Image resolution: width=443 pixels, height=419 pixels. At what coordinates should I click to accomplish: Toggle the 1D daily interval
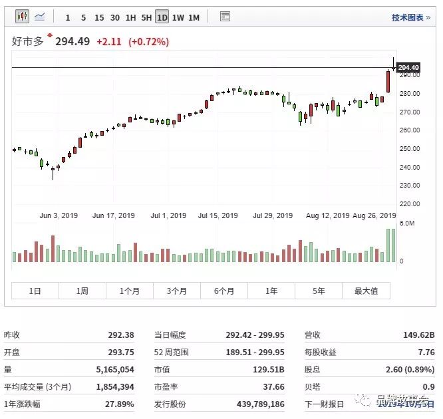pyautogui.click(x=162, y=17)
